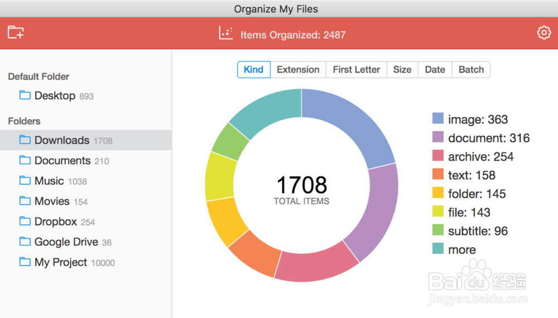Select the Kind tab

(254, 69)
